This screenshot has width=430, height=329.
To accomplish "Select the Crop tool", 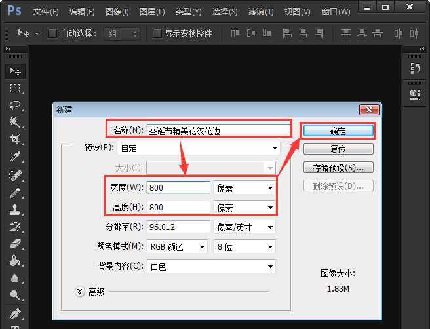I will pyautogui.click(x=14, y=140).
